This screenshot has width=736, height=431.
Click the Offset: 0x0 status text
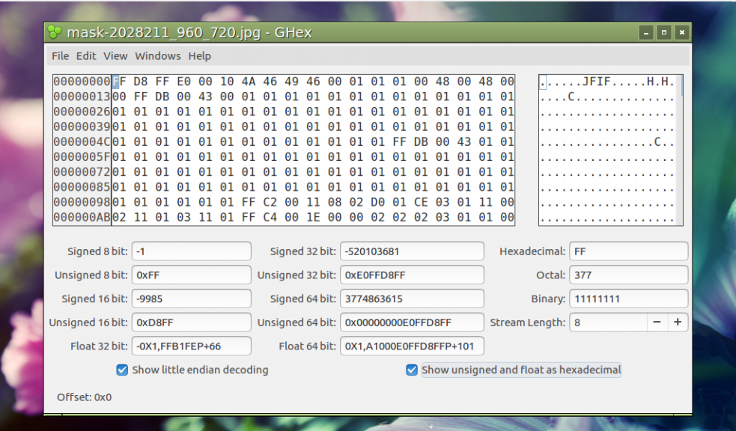(84, 397)
